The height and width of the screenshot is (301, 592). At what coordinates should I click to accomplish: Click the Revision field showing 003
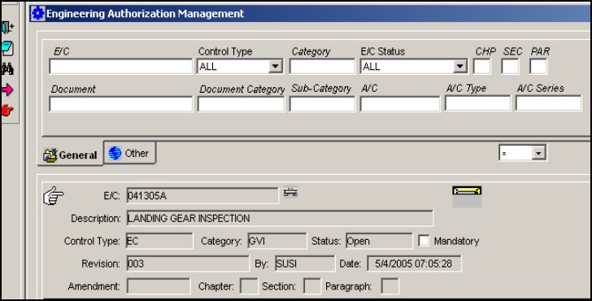[188, 264]
